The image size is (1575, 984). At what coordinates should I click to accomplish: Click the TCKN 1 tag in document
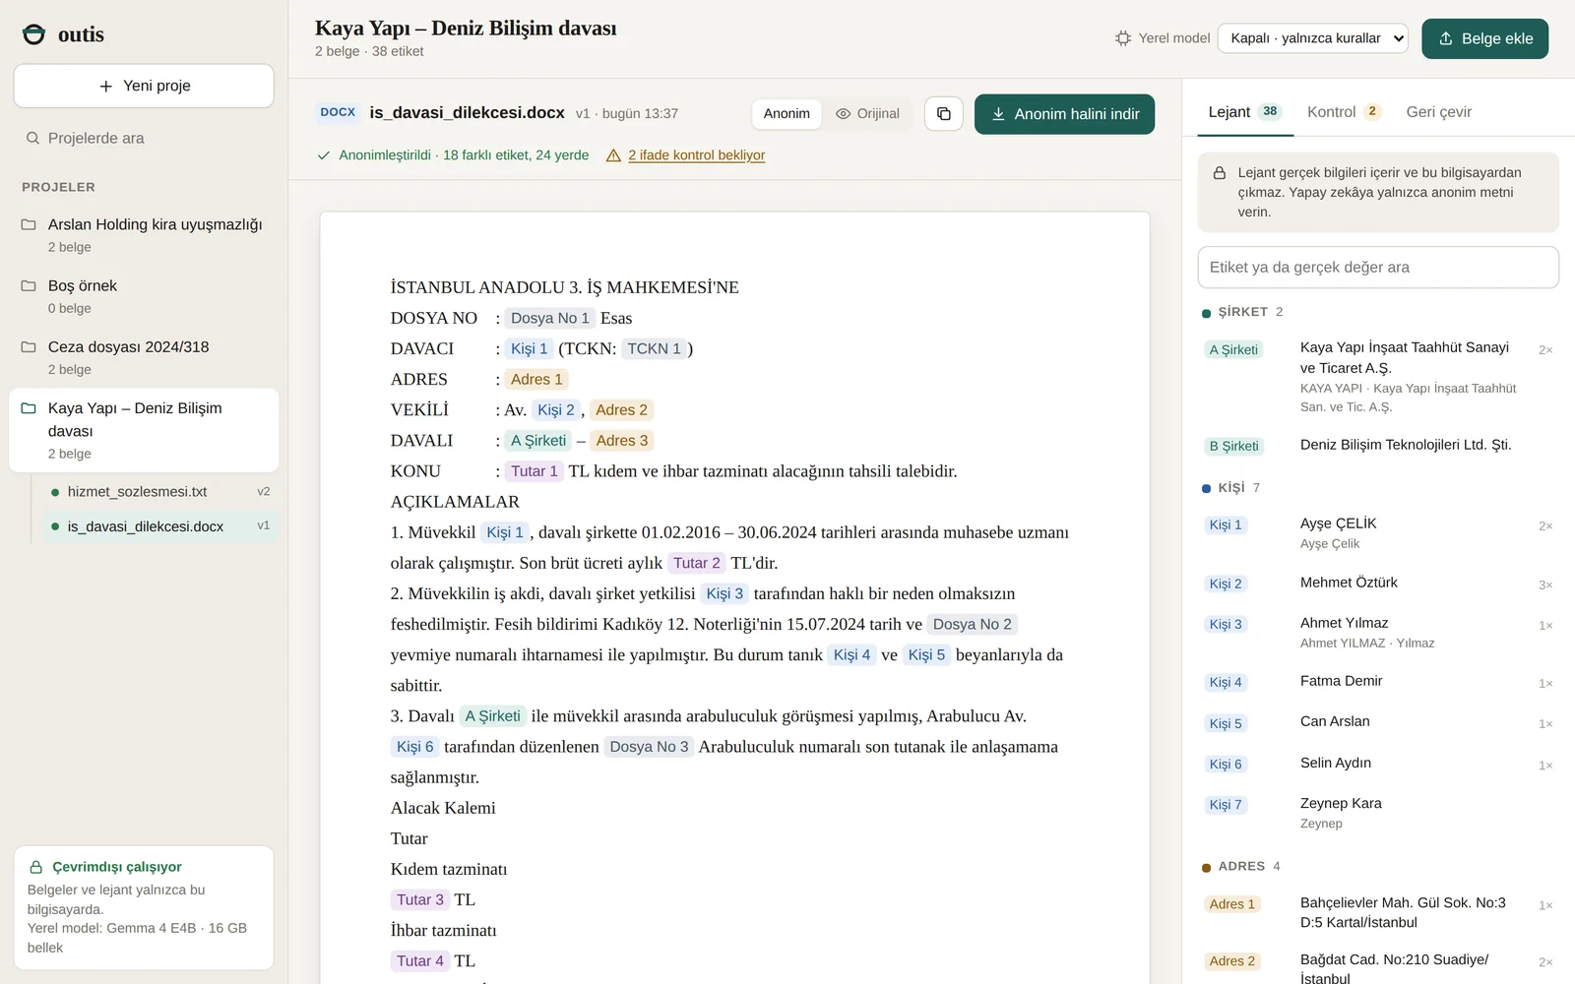coord(654,348)
